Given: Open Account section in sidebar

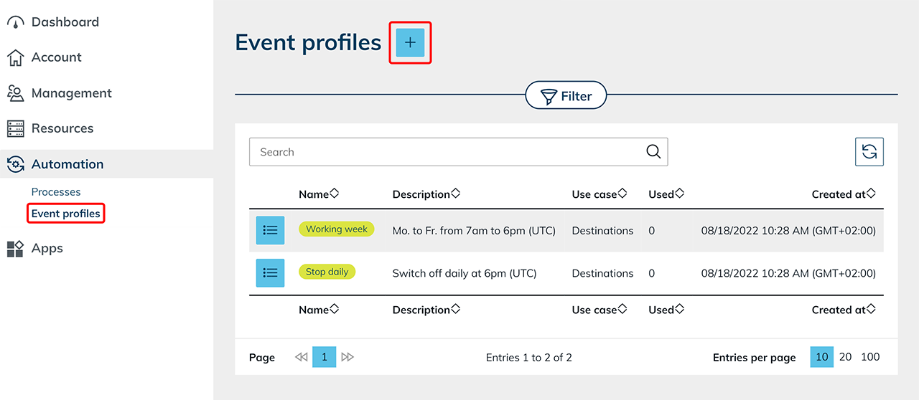Looking at the screenshot, I should click(x=56, y=57).
